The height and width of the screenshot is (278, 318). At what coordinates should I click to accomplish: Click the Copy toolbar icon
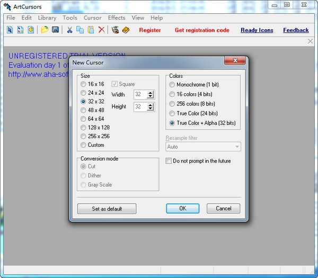tap(80, 30)
